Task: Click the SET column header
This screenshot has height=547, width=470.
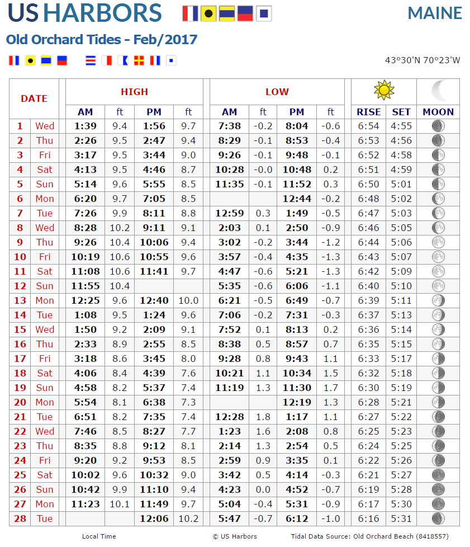Action: click(x=401, y=112)
